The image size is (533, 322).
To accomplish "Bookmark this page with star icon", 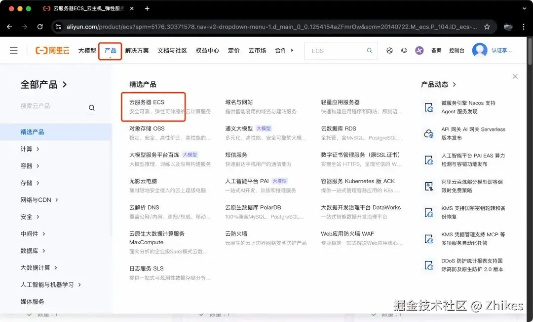I will pos(487,27).
